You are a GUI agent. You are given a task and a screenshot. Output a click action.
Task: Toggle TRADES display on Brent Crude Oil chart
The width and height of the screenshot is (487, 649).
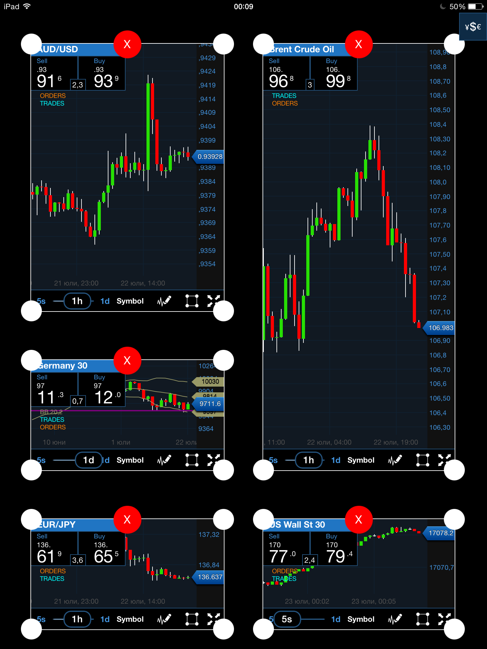point(284,96)
